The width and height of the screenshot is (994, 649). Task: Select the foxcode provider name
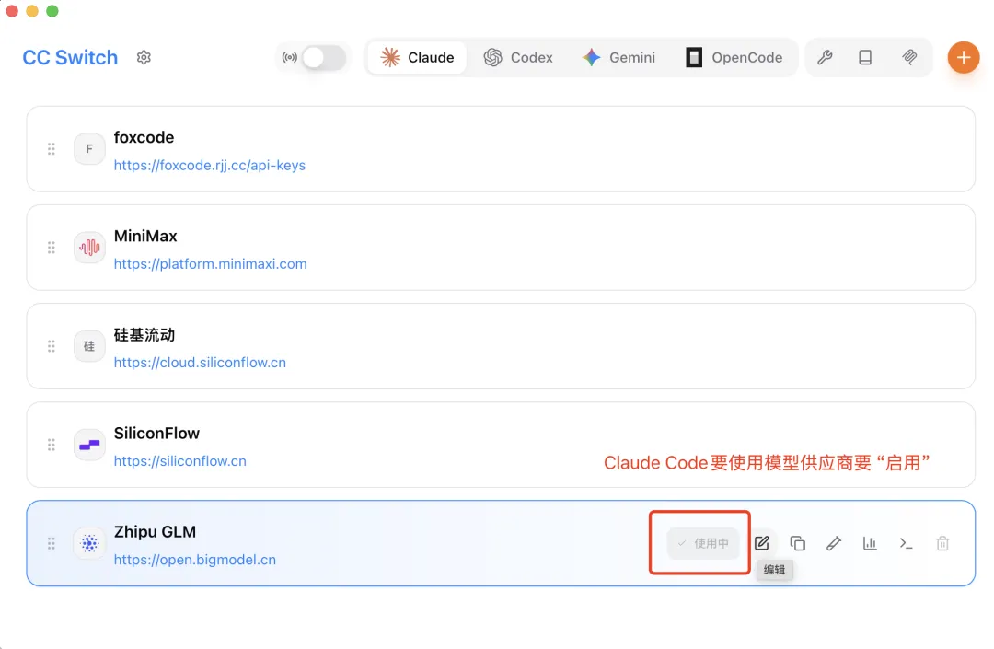[144, 137]
